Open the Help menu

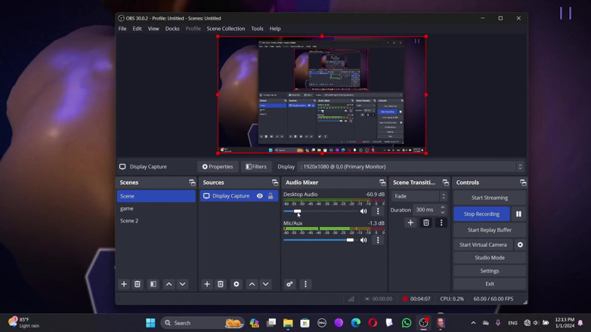275,29
